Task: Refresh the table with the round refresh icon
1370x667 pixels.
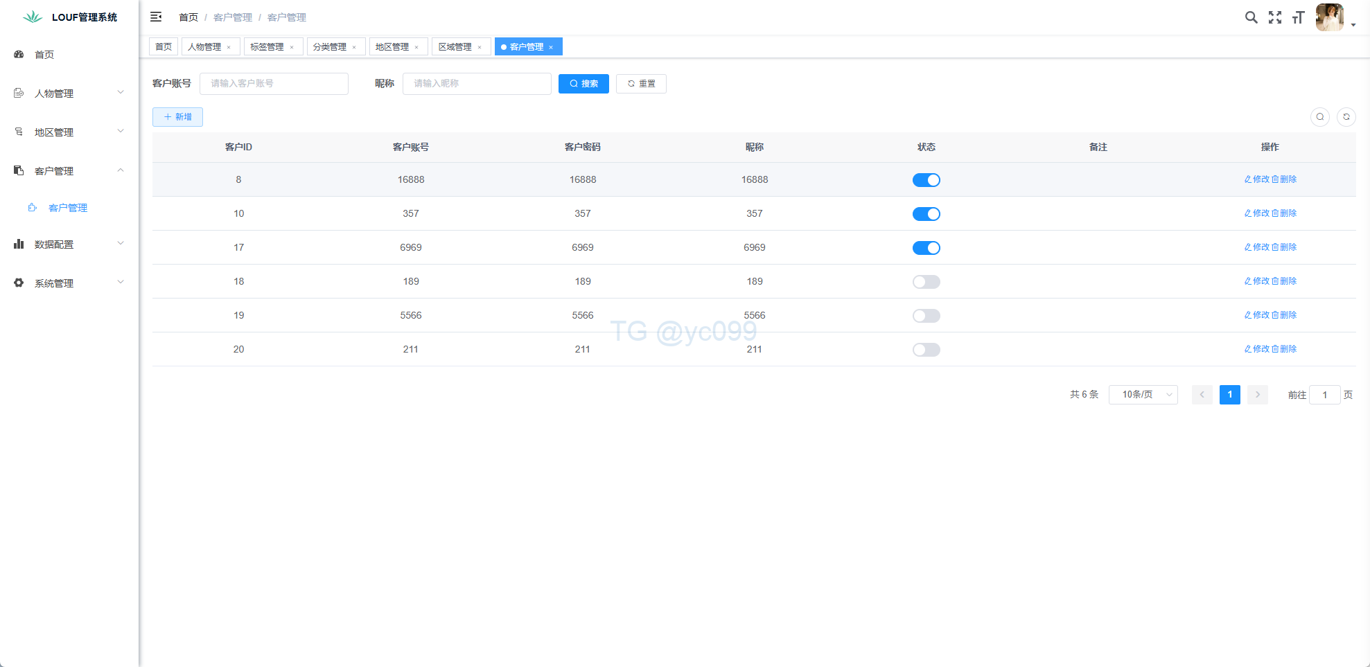Action: tap(1346, 117)
